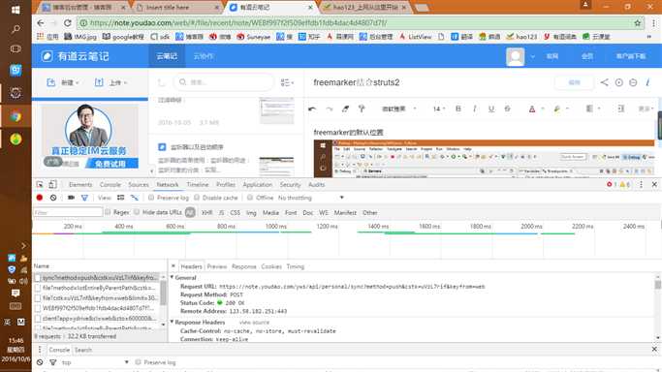Go back in browser history
The width and height of the screenshot is (662, 372).
coord(41,23)
